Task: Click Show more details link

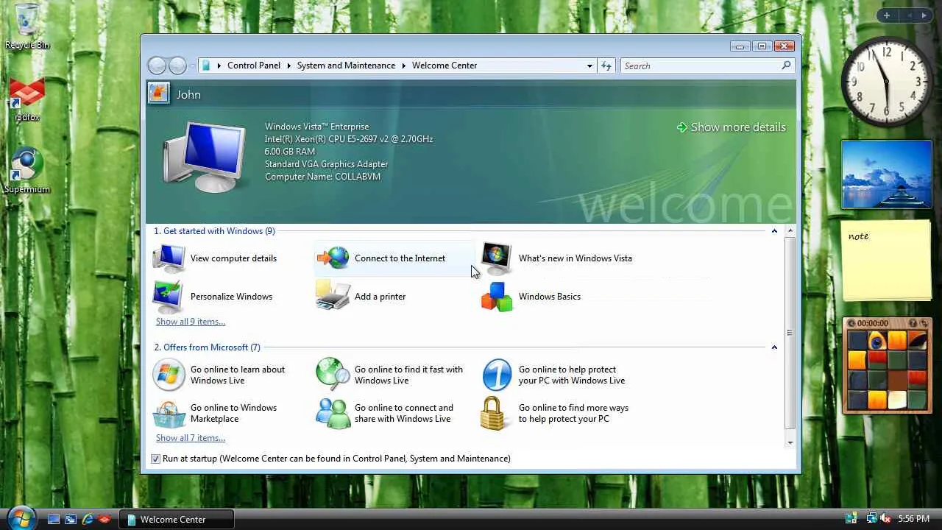Action: click(731, 127)
